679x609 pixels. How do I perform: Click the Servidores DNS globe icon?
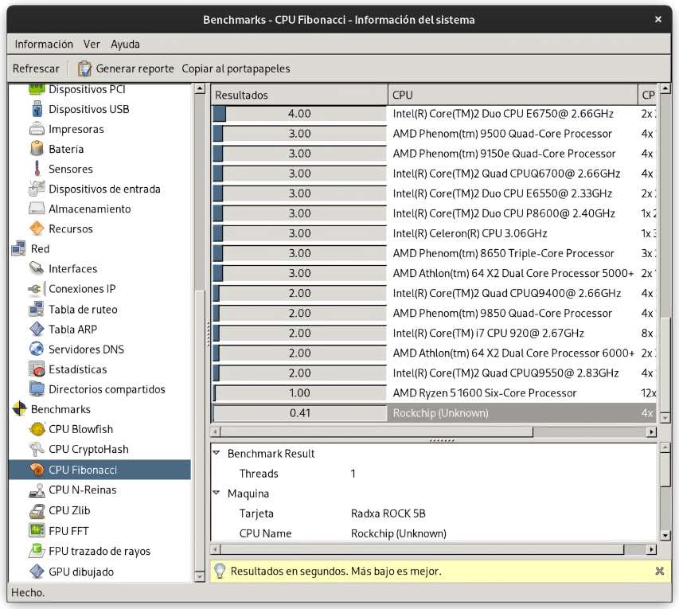37,349
